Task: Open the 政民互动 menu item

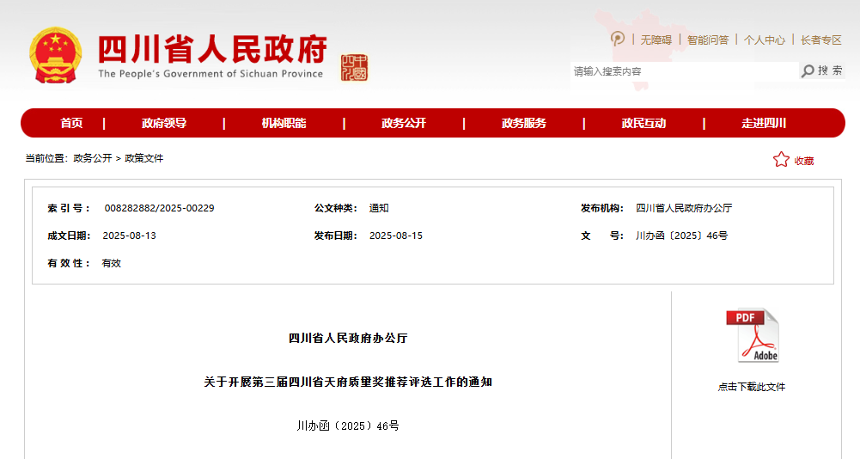Action: coord(643,123)
